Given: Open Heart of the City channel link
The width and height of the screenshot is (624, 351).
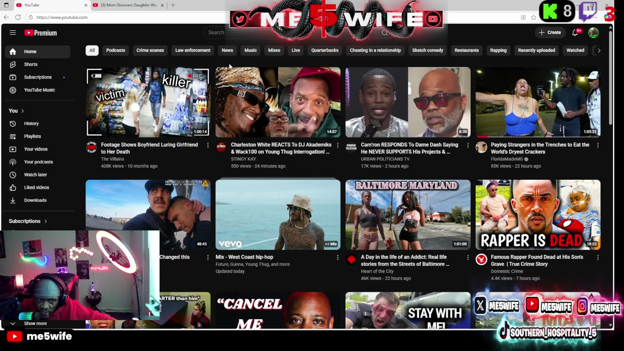Looking at the screenshot, I should pos(377,271).
